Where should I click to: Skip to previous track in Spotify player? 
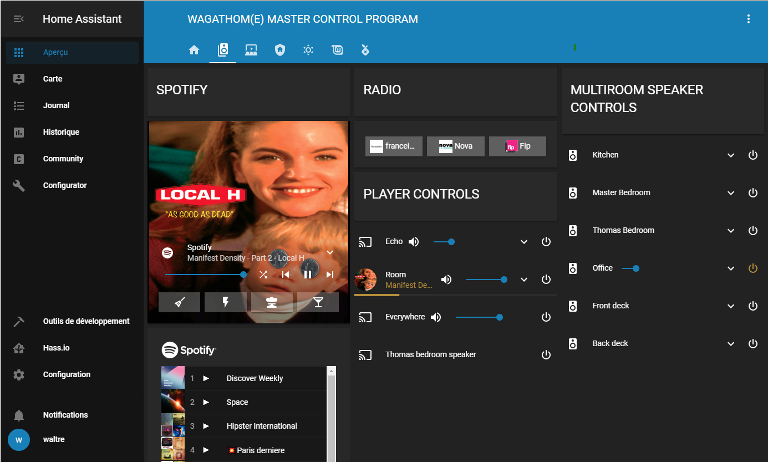(286, 275)
